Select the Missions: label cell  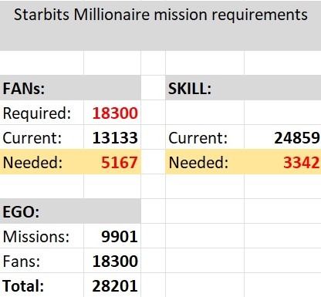pos(42,236)
